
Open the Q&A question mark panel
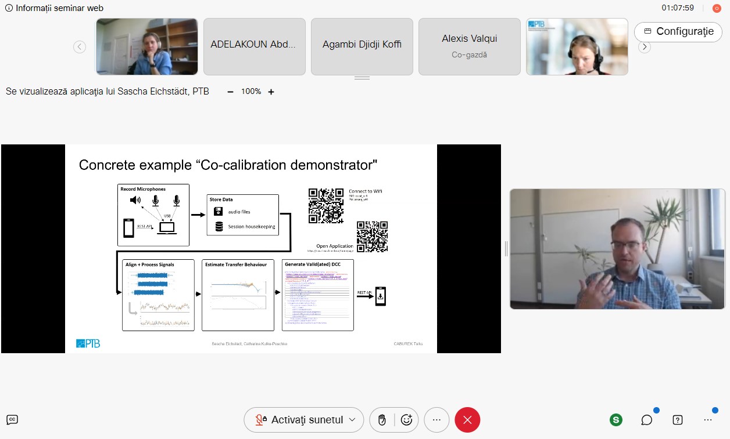677,420
